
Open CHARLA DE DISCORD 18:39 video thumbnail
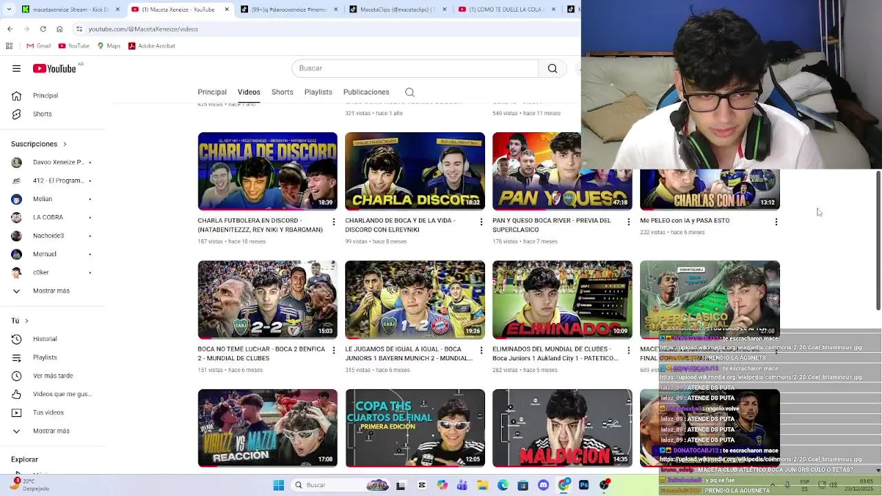point(267,171)
